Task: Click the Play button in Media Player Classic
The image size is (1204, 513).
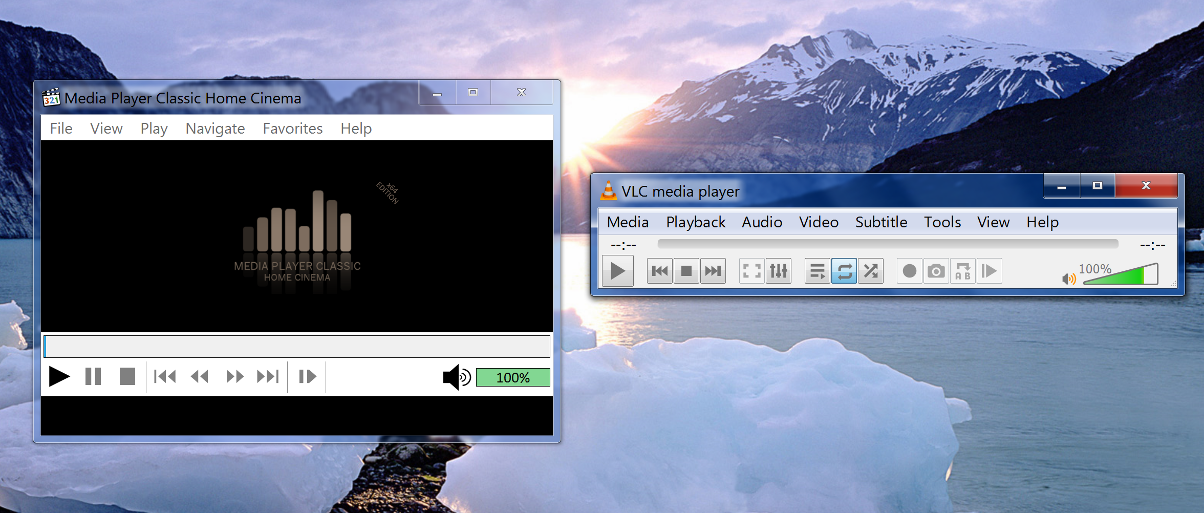Action: 59,377
